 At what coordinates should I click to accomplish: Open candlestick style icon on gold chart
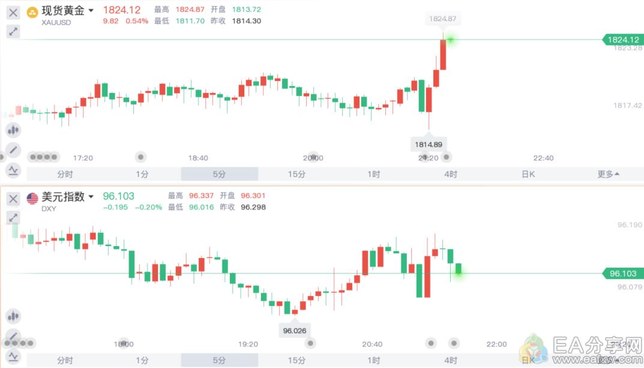click(x=13, y=130)
